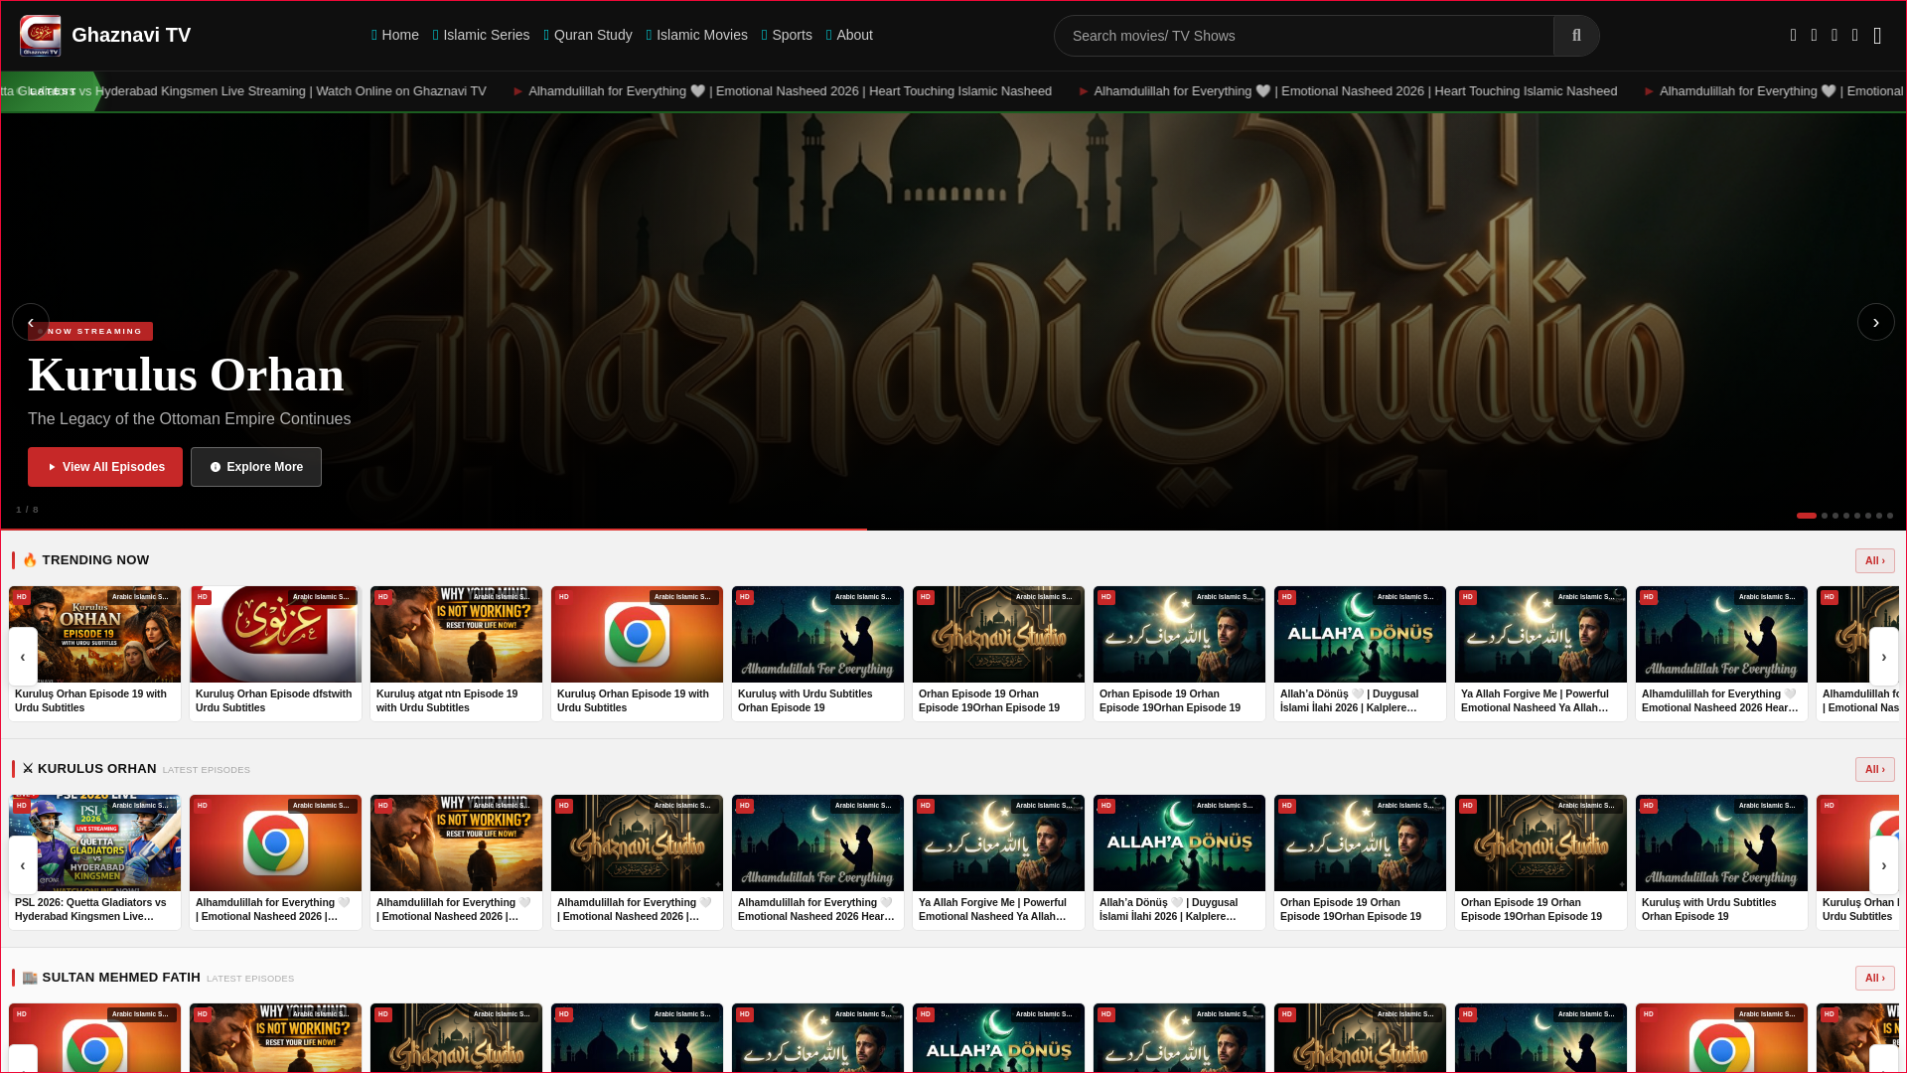
Task: Open Trending Orhan Episode 19 card, Ghaznavi Studio thumbnail
Action: pos(998,654)
